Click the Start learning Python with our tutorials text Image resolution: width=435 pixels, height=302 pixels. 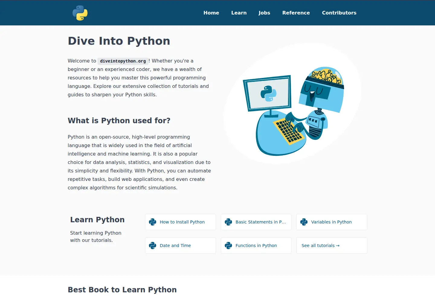(96, 236)
